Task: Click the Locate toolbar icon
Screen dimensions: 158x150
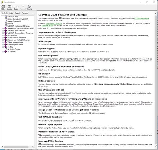Action: point(9,6)
